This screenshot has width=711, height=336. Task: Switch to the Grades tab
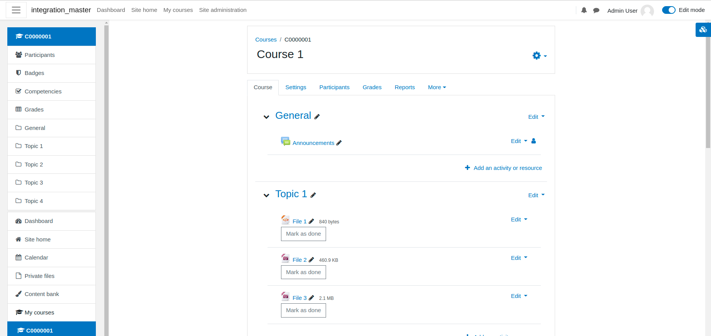[372, 87]
